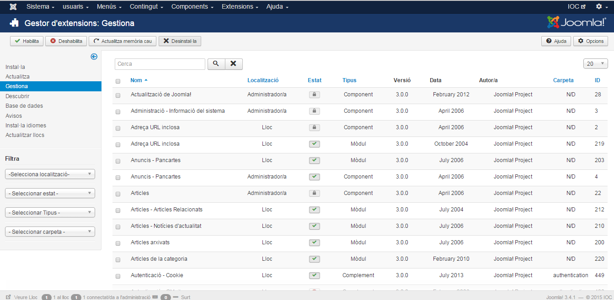Check the Autenticació - Cookie row

click(x=118, y=276)
